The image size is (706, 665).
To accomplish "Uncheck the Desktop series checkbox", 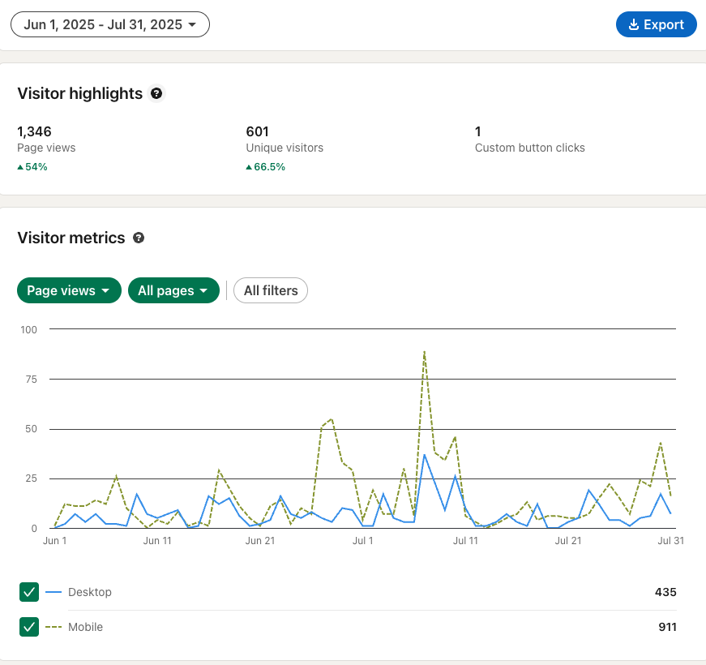I will point(29,593).
